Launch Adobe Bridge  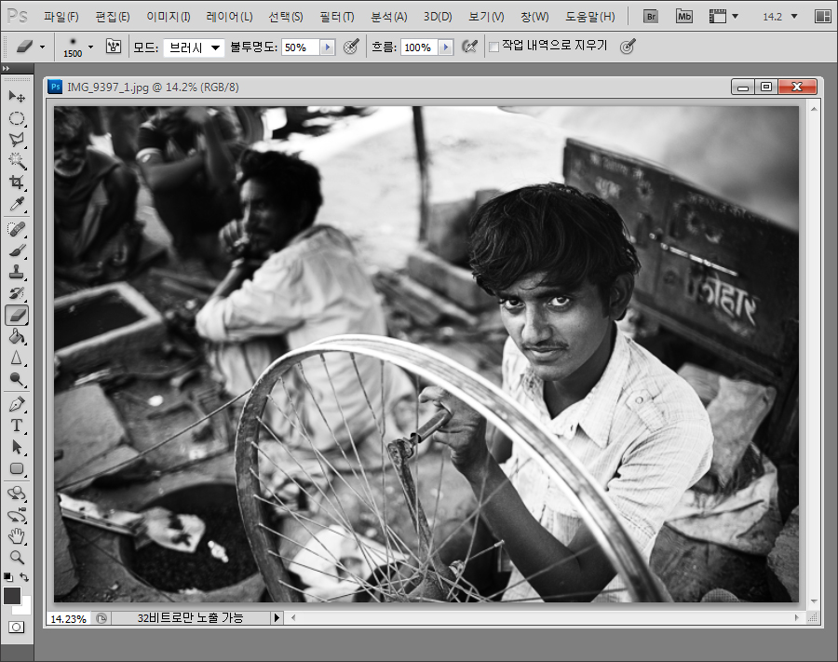tap(651, 17)
